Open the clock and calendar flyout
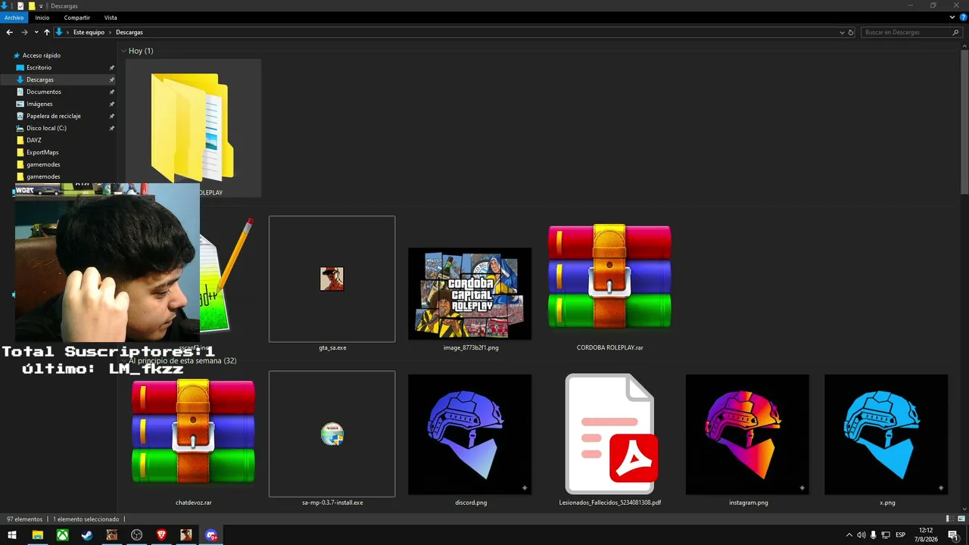 coord(926,535)
